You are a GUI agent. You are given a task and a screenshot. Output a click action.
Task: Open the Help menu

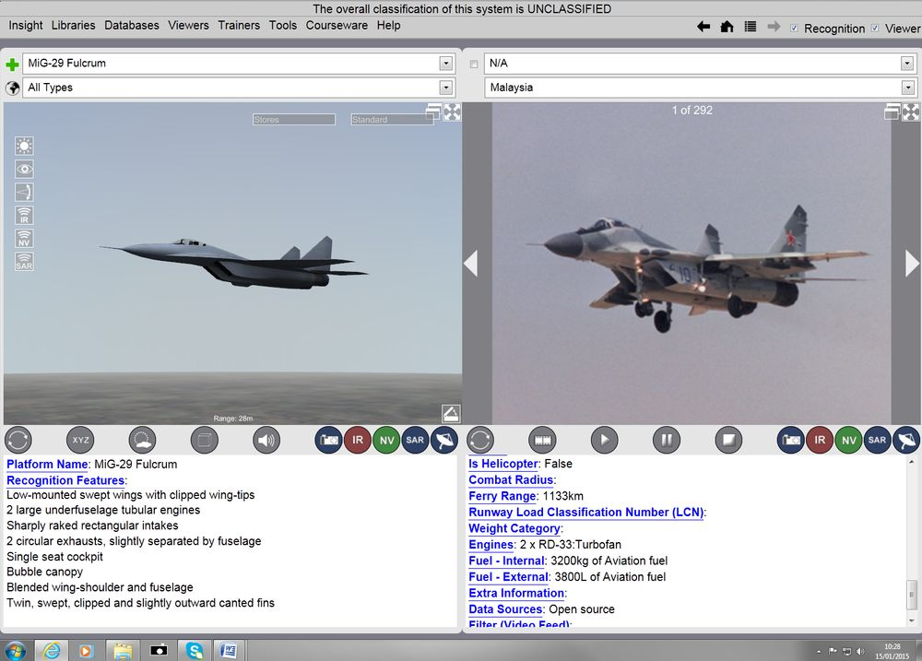(389, 25)
